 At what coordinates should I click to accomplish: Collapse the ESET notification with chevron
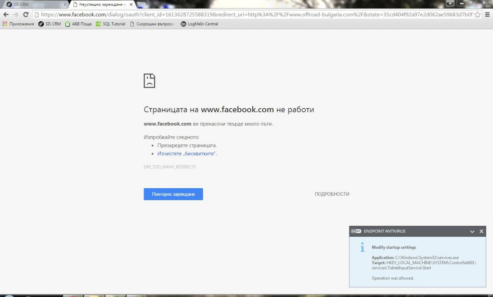[x=472, y=232]
